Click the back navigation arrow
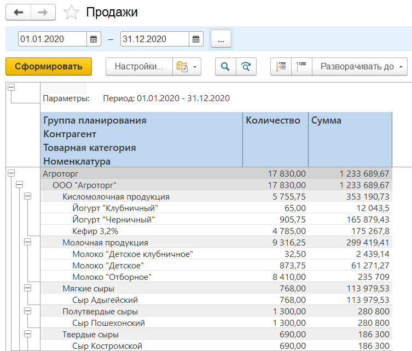This screenshot has width=412, height=351. (x=19, y=12)
